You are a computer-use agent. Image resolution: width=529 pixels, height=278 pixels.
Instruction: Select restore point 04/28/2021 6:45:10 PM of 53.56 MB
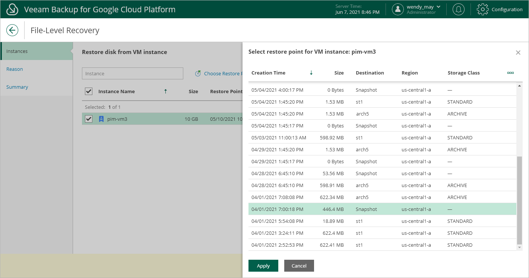point(383,173)
